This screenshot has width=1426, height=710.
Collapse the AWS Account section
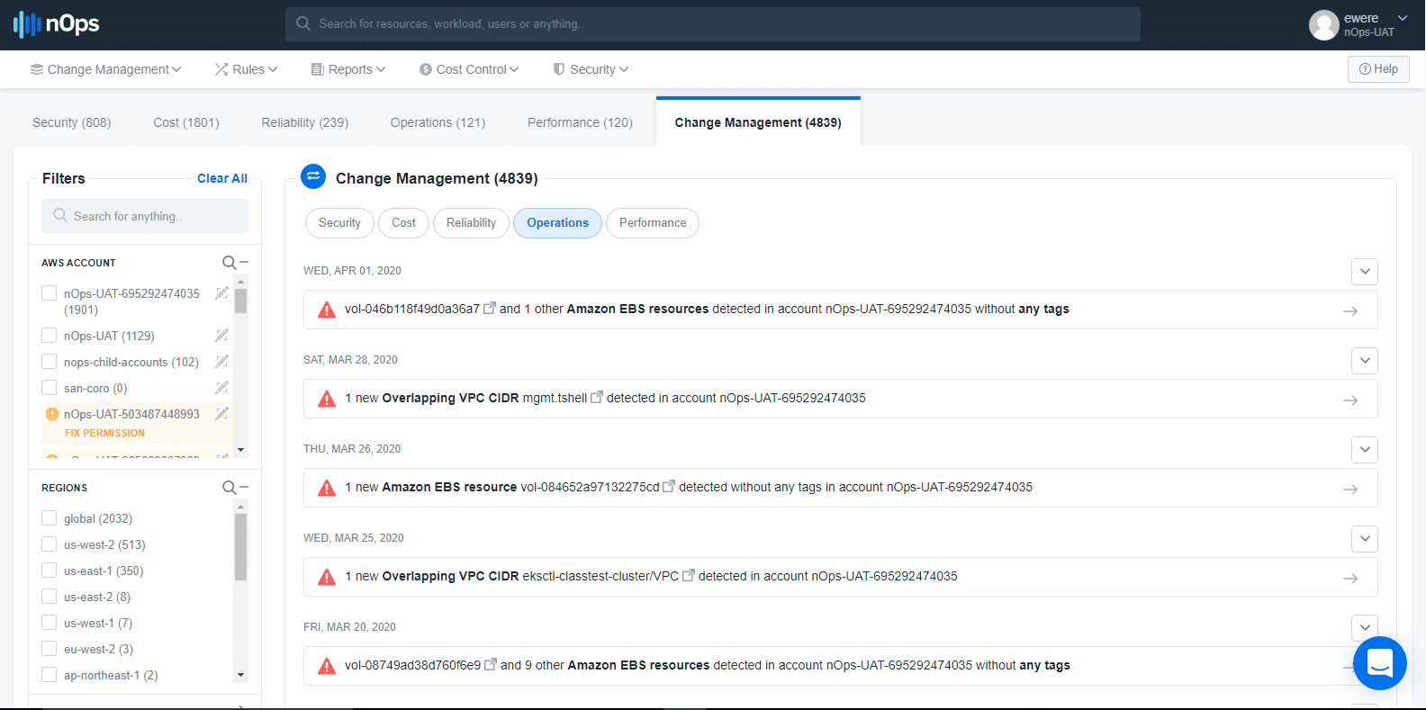click(244, 263)
